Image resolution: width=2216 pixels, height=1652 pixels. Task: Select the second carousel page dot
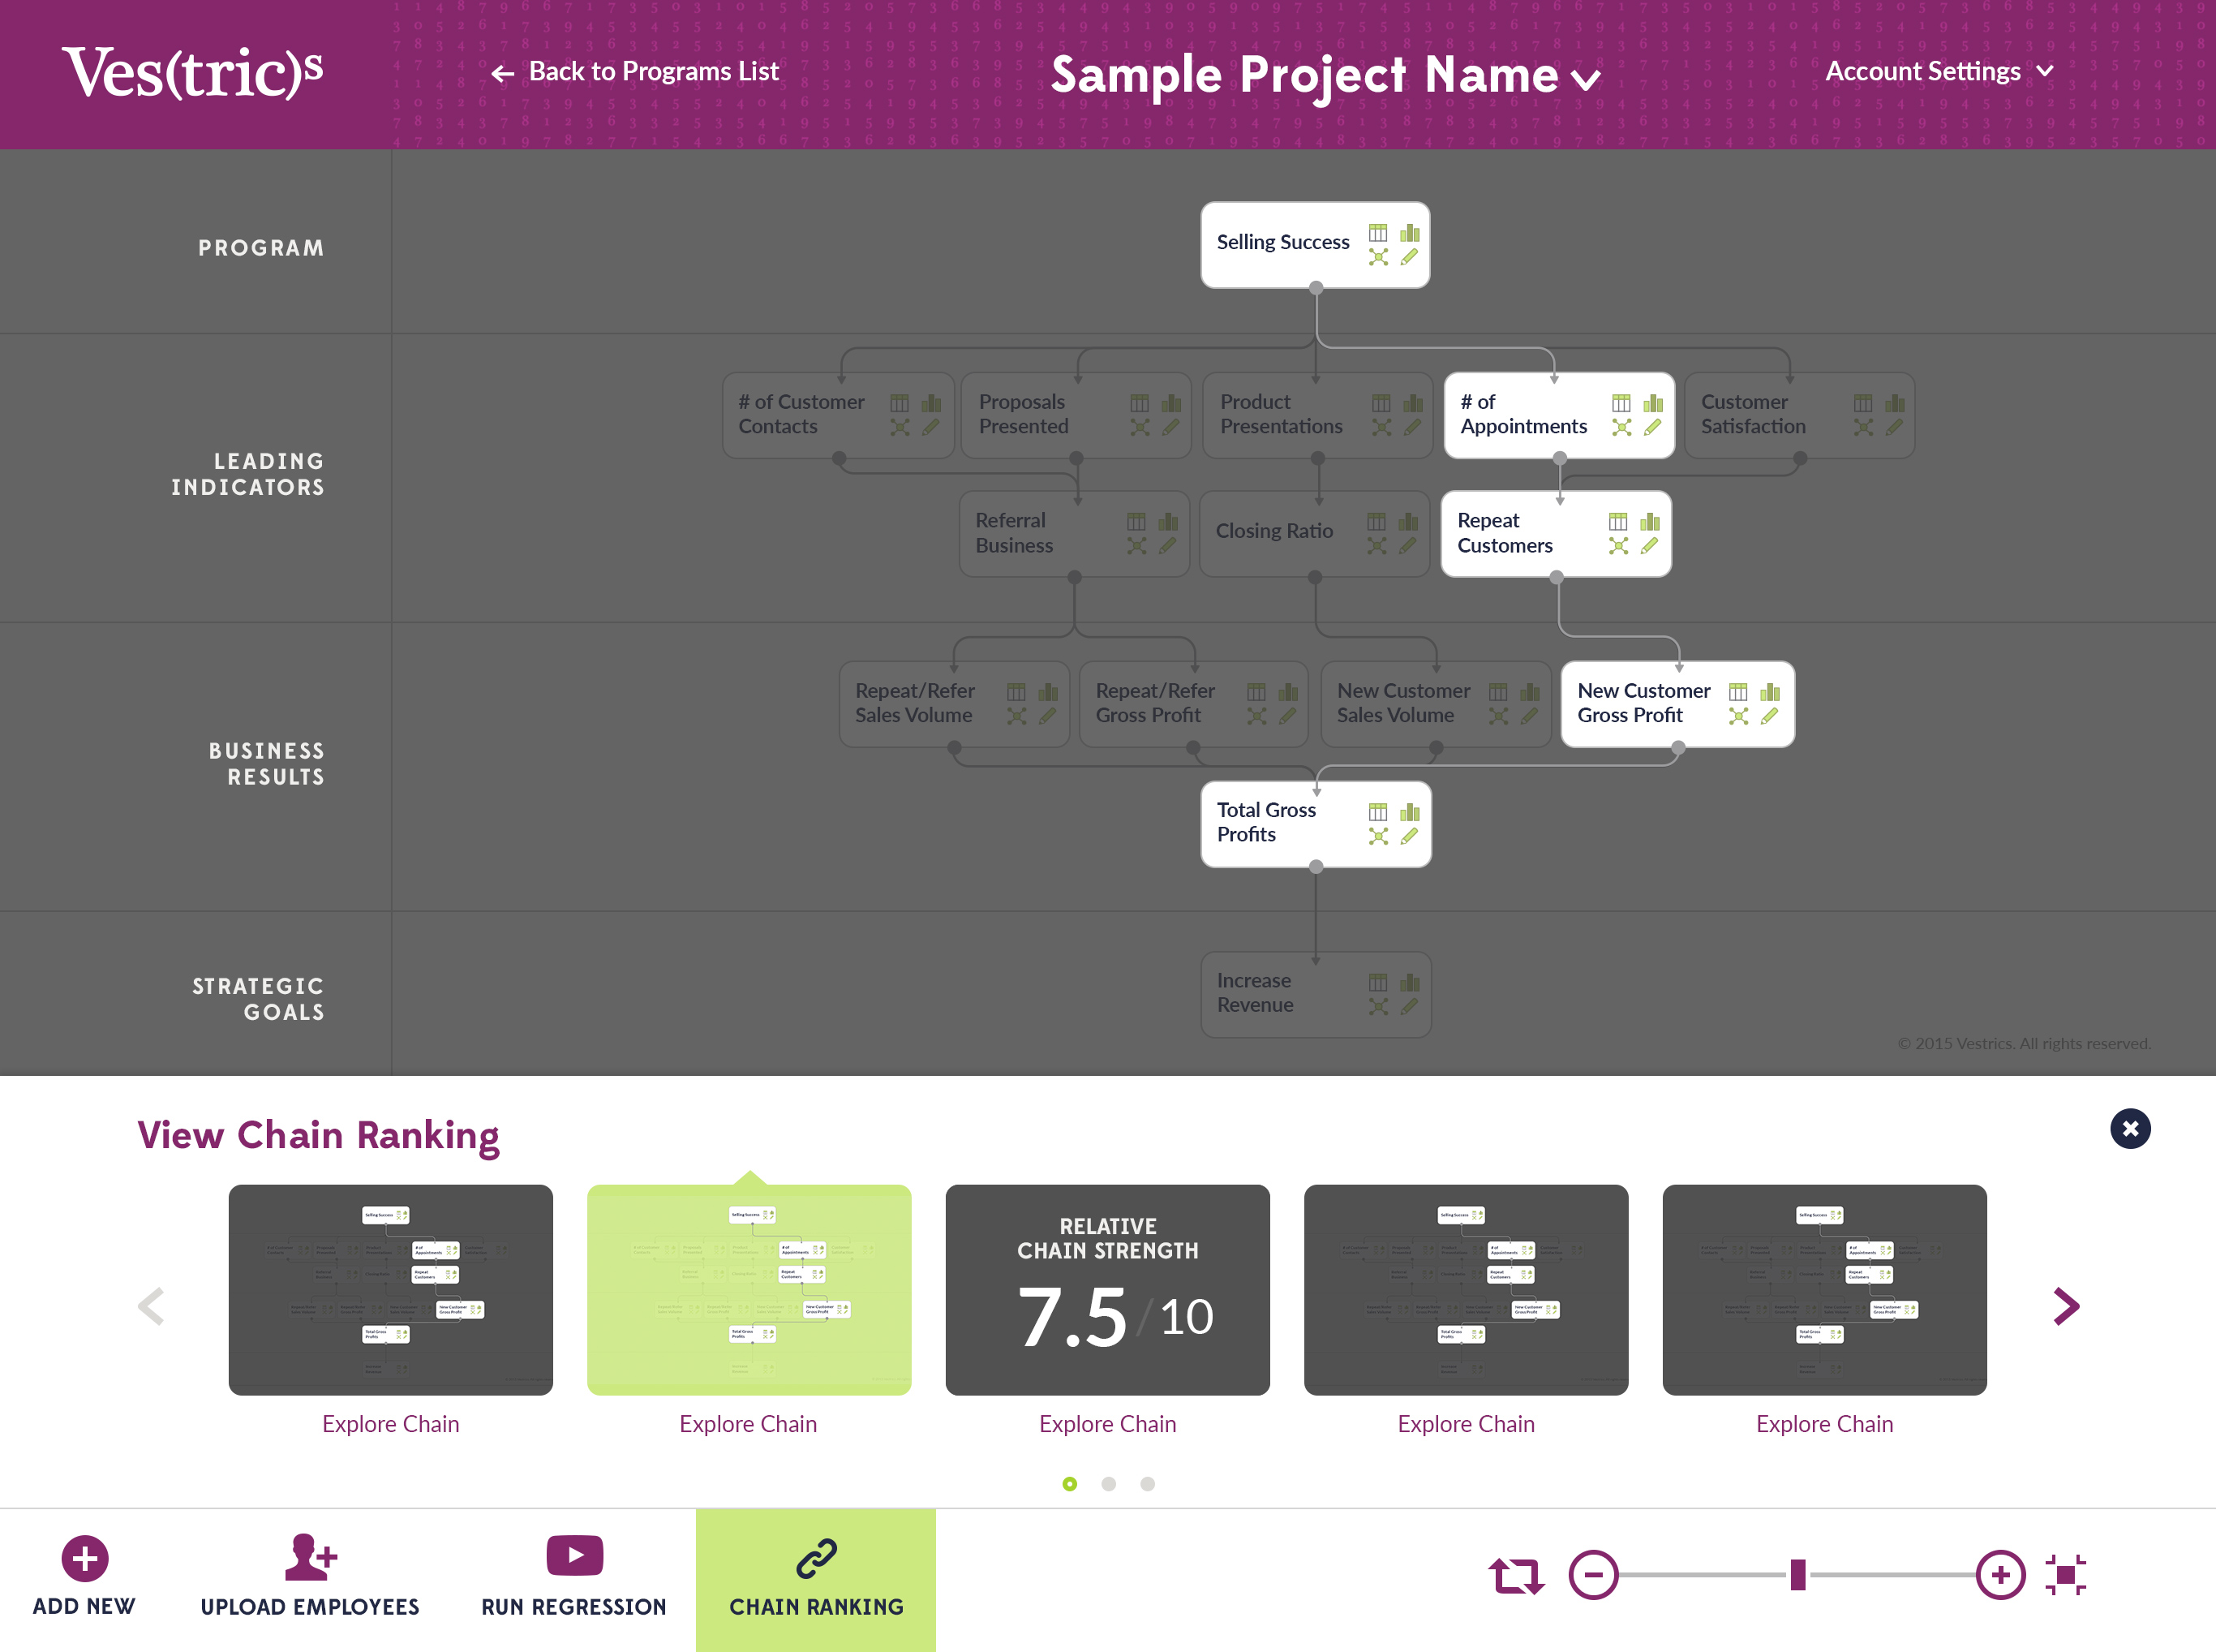coord(1109,1484)
